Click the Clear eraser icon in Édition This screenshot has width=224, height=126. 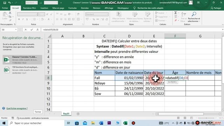pos(176,20)
